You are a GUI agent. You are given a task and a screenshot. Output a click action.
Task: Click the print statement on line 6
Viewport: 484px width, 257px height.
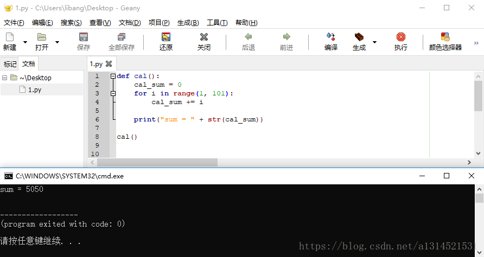(x=198, y=119)
